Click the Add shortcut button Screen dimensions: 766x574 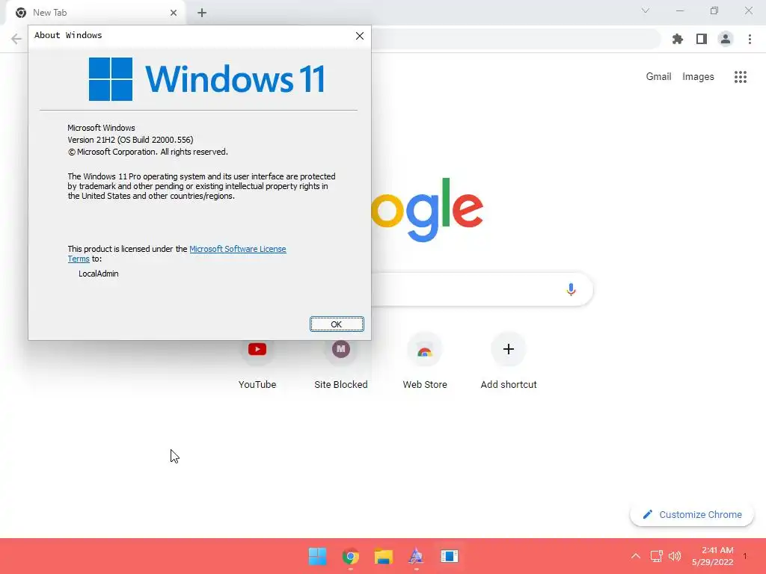(x=509, y=361)
